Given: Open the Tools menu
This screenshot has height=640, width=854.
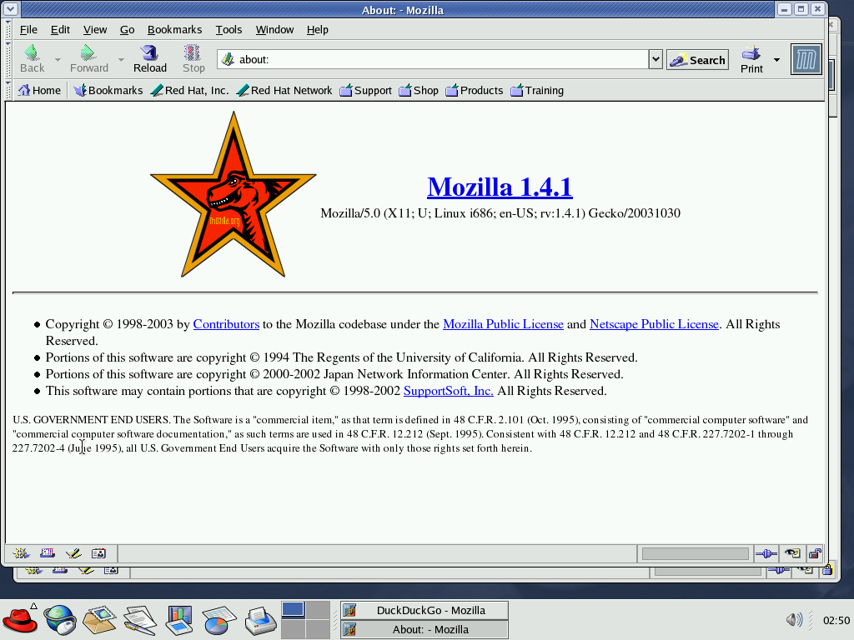Looking at the screenshot, I should 229,30.
